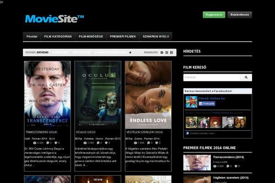Screen dimensions: 275x183
Task: Open the FILM-MINŐSÉGE menu
Action: coord(91,37)
